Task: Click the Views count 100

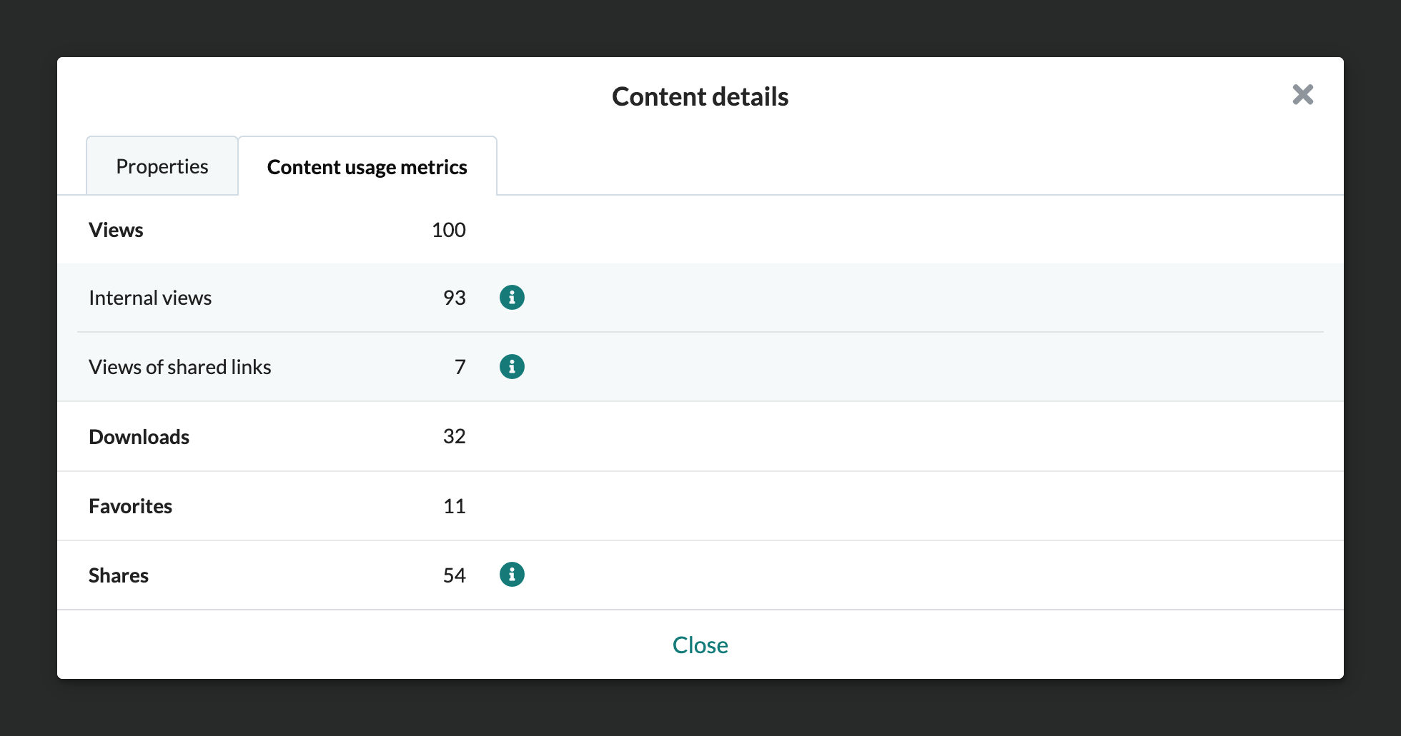Action: [x=449, y=230]
